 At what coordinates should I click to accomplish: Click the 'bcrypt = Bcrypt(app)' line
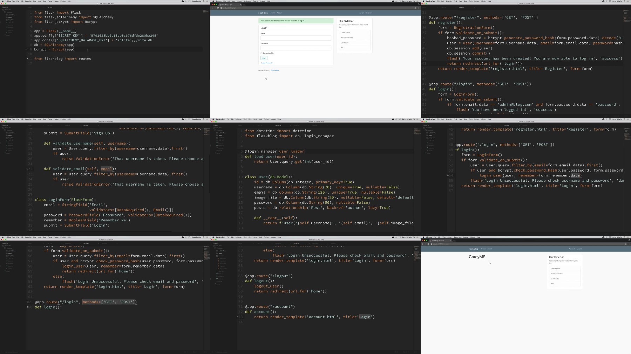pos(54,49)
